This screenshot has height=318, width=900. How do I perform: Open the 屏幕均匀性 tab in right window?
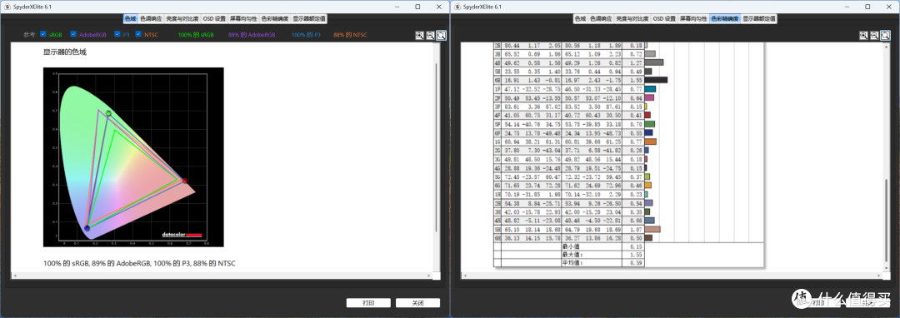[694, 18]
